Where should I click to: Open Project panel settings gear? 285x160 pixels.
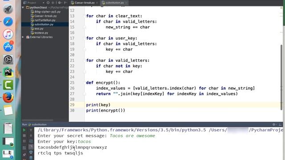click(59, 3)
